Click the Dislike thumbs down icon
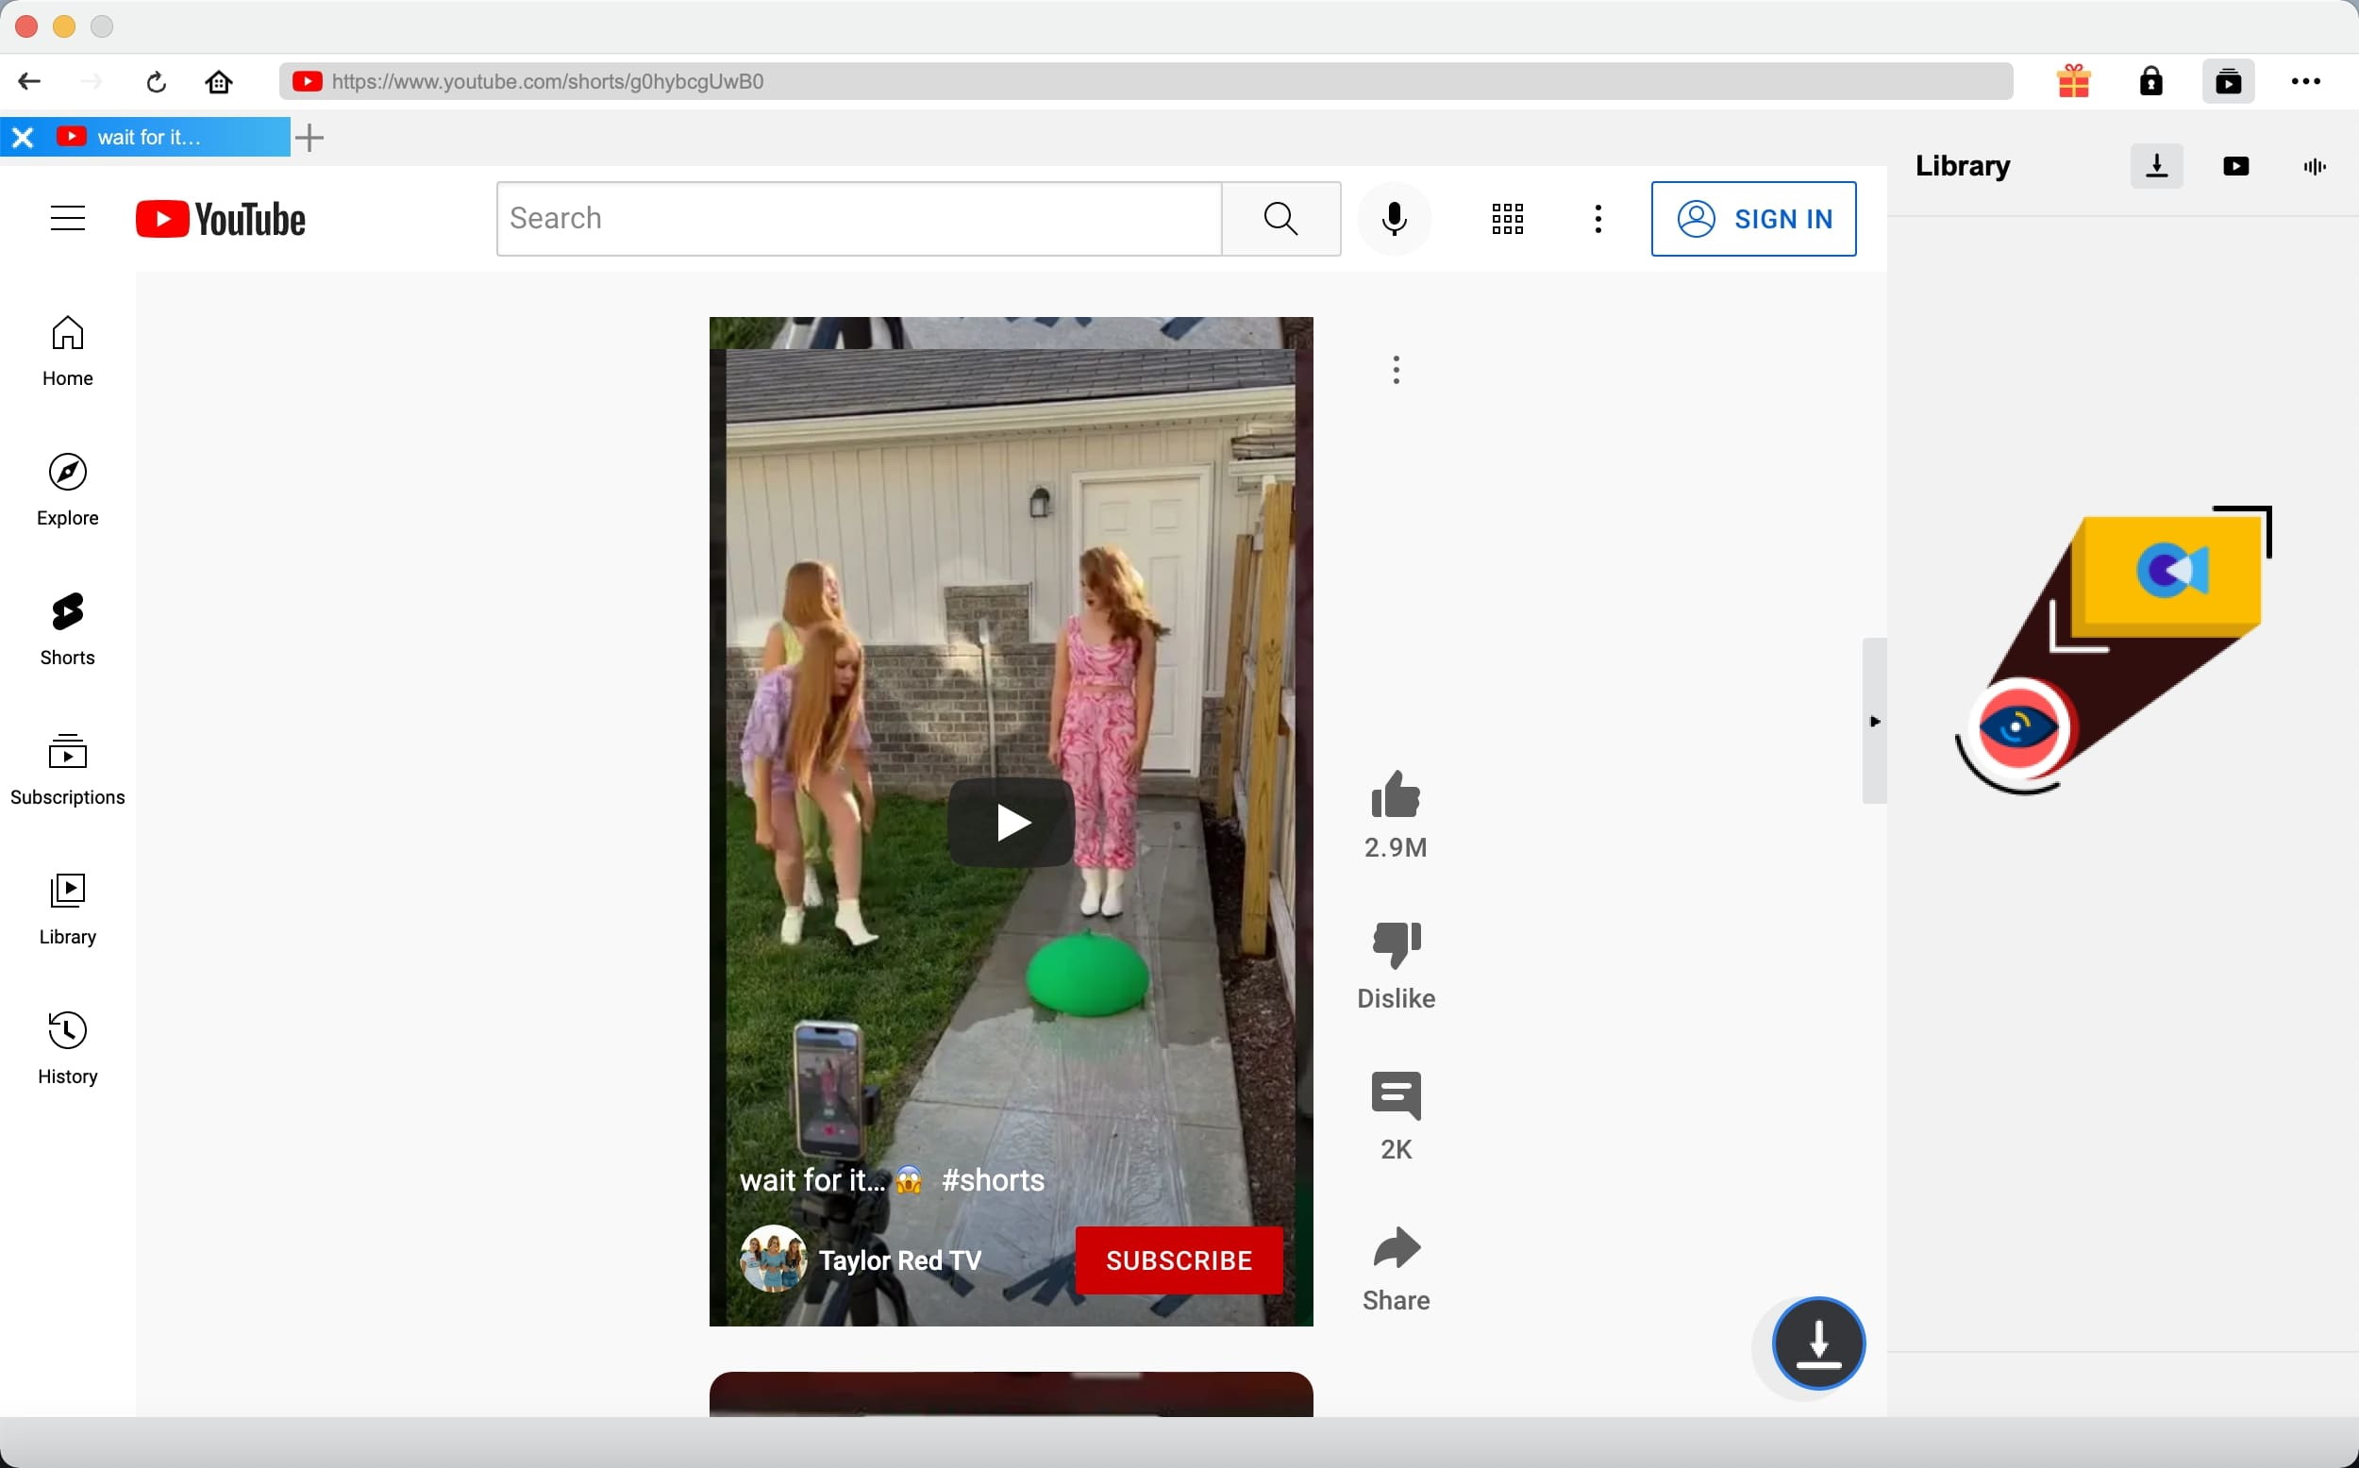This screenshot has width=2359, height=1468. pos(1395,944)
